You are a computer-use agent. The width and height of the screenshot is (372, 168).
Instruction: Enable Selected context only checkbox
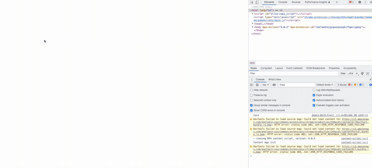tap(252, 100)
